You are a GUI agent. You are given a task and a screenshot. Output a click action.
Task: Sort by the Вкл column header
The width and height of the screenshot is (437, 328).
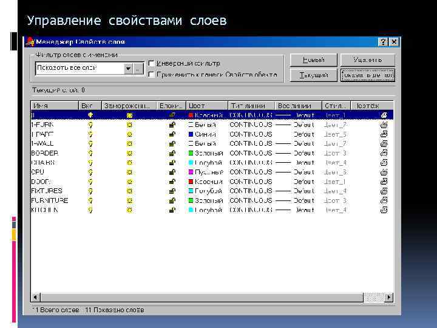(x=90, y=106)
